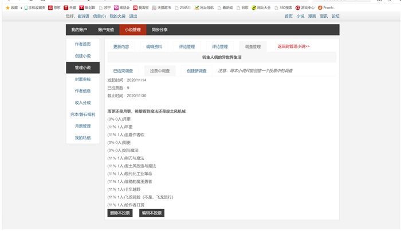Open the 唯品会 bookmark icon

coord(115,7)
